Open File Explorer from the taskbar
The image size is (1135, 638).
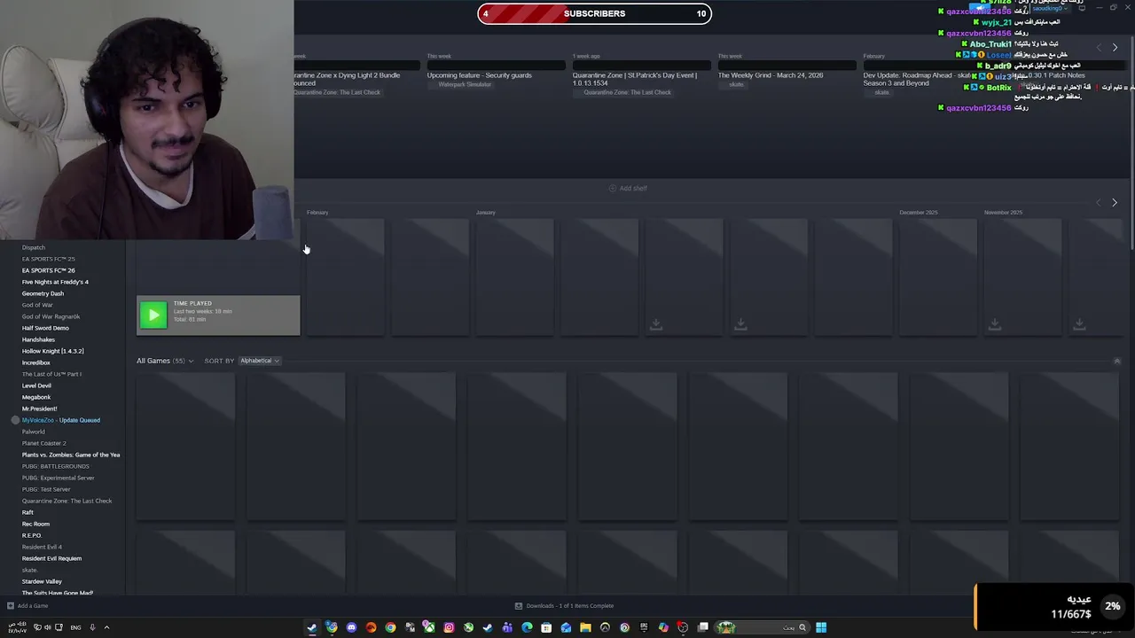point(585,627)
